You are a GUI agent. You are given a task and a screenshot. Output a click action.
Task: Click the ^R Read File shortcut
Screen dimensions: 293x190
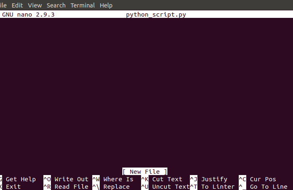click(x=66, y=186)
